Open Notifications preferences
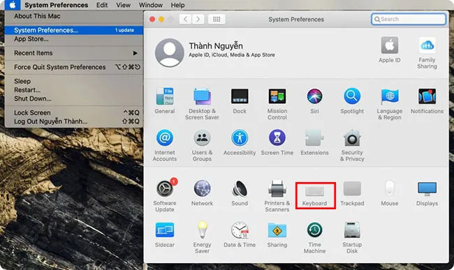The width and height of the screenshot is (454, 270). coord(427,100)
